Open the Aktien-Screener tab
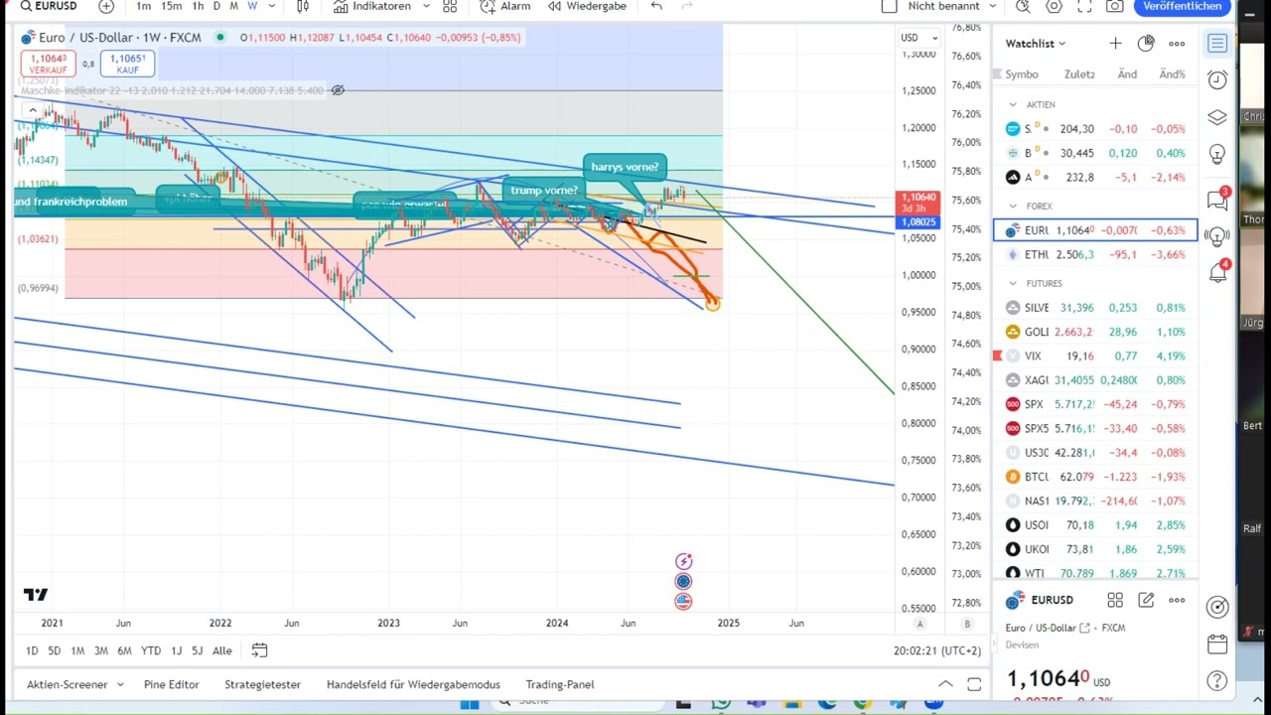Screen dimensions: 1271x715 tap(67, 684)
